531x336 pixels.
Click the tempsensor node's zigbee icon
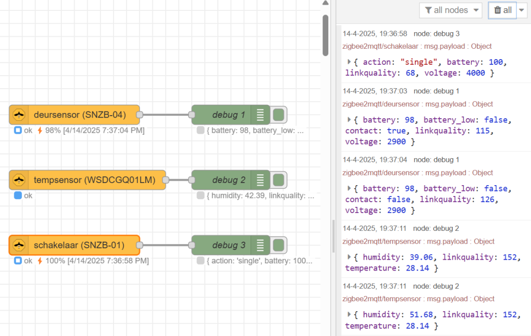pyautogui.click(x=19, y=180)
